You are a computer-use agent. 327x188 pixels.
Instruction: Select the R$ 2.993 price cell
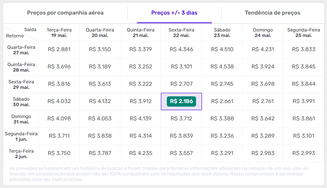[x=304, y=153]
